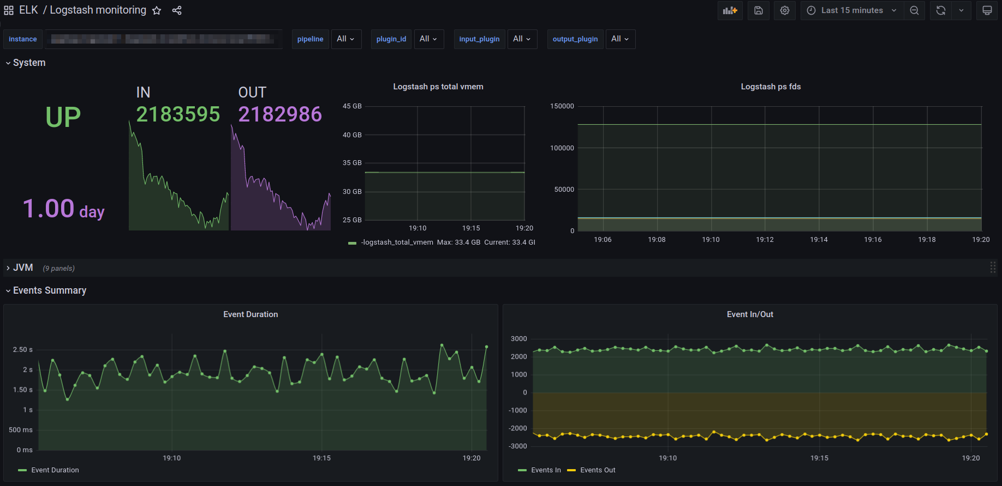Screen dimensions: 1002x486
Task: Click the instance variable value field
Action: point(164,39)
